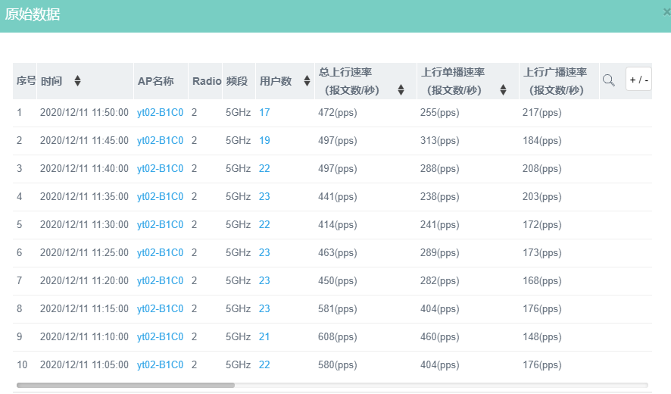
Task: Click the 217(pps) broadcast value
Action: click(541, 113)
